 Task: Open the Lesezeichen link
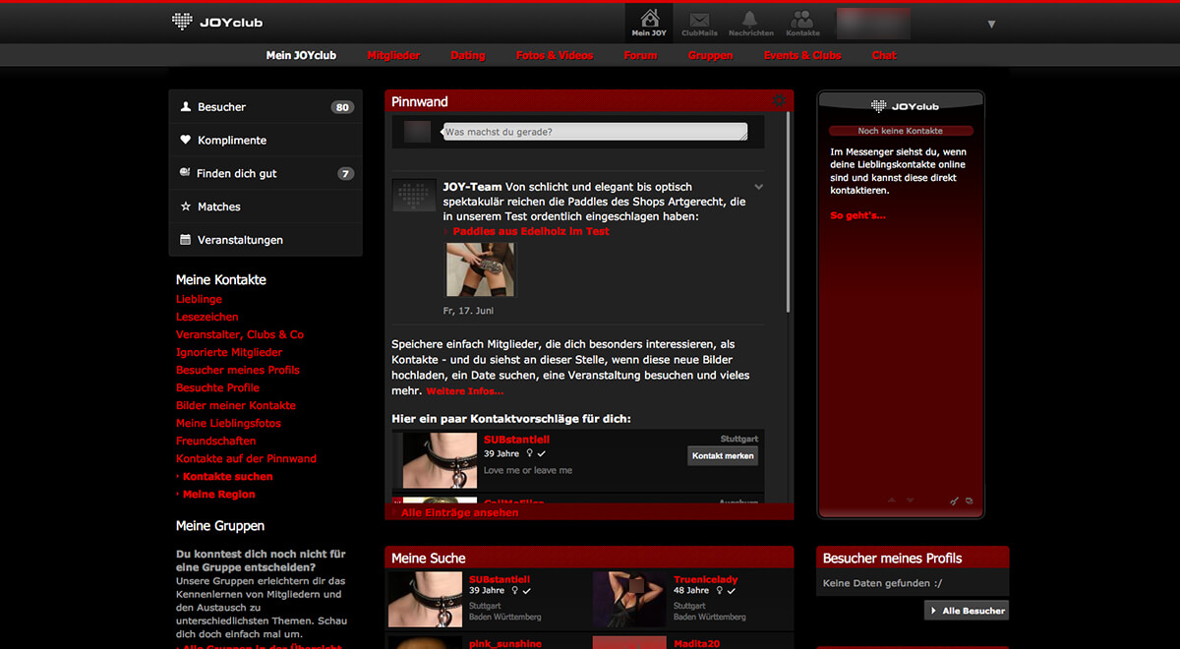[x=206, y=317]
